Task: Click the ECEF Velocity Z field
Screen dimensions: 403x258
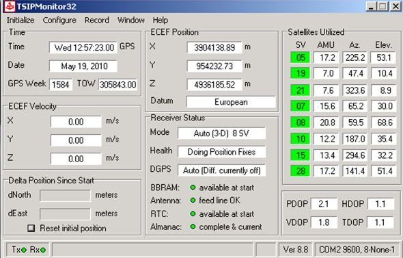Action: [76, 159]
